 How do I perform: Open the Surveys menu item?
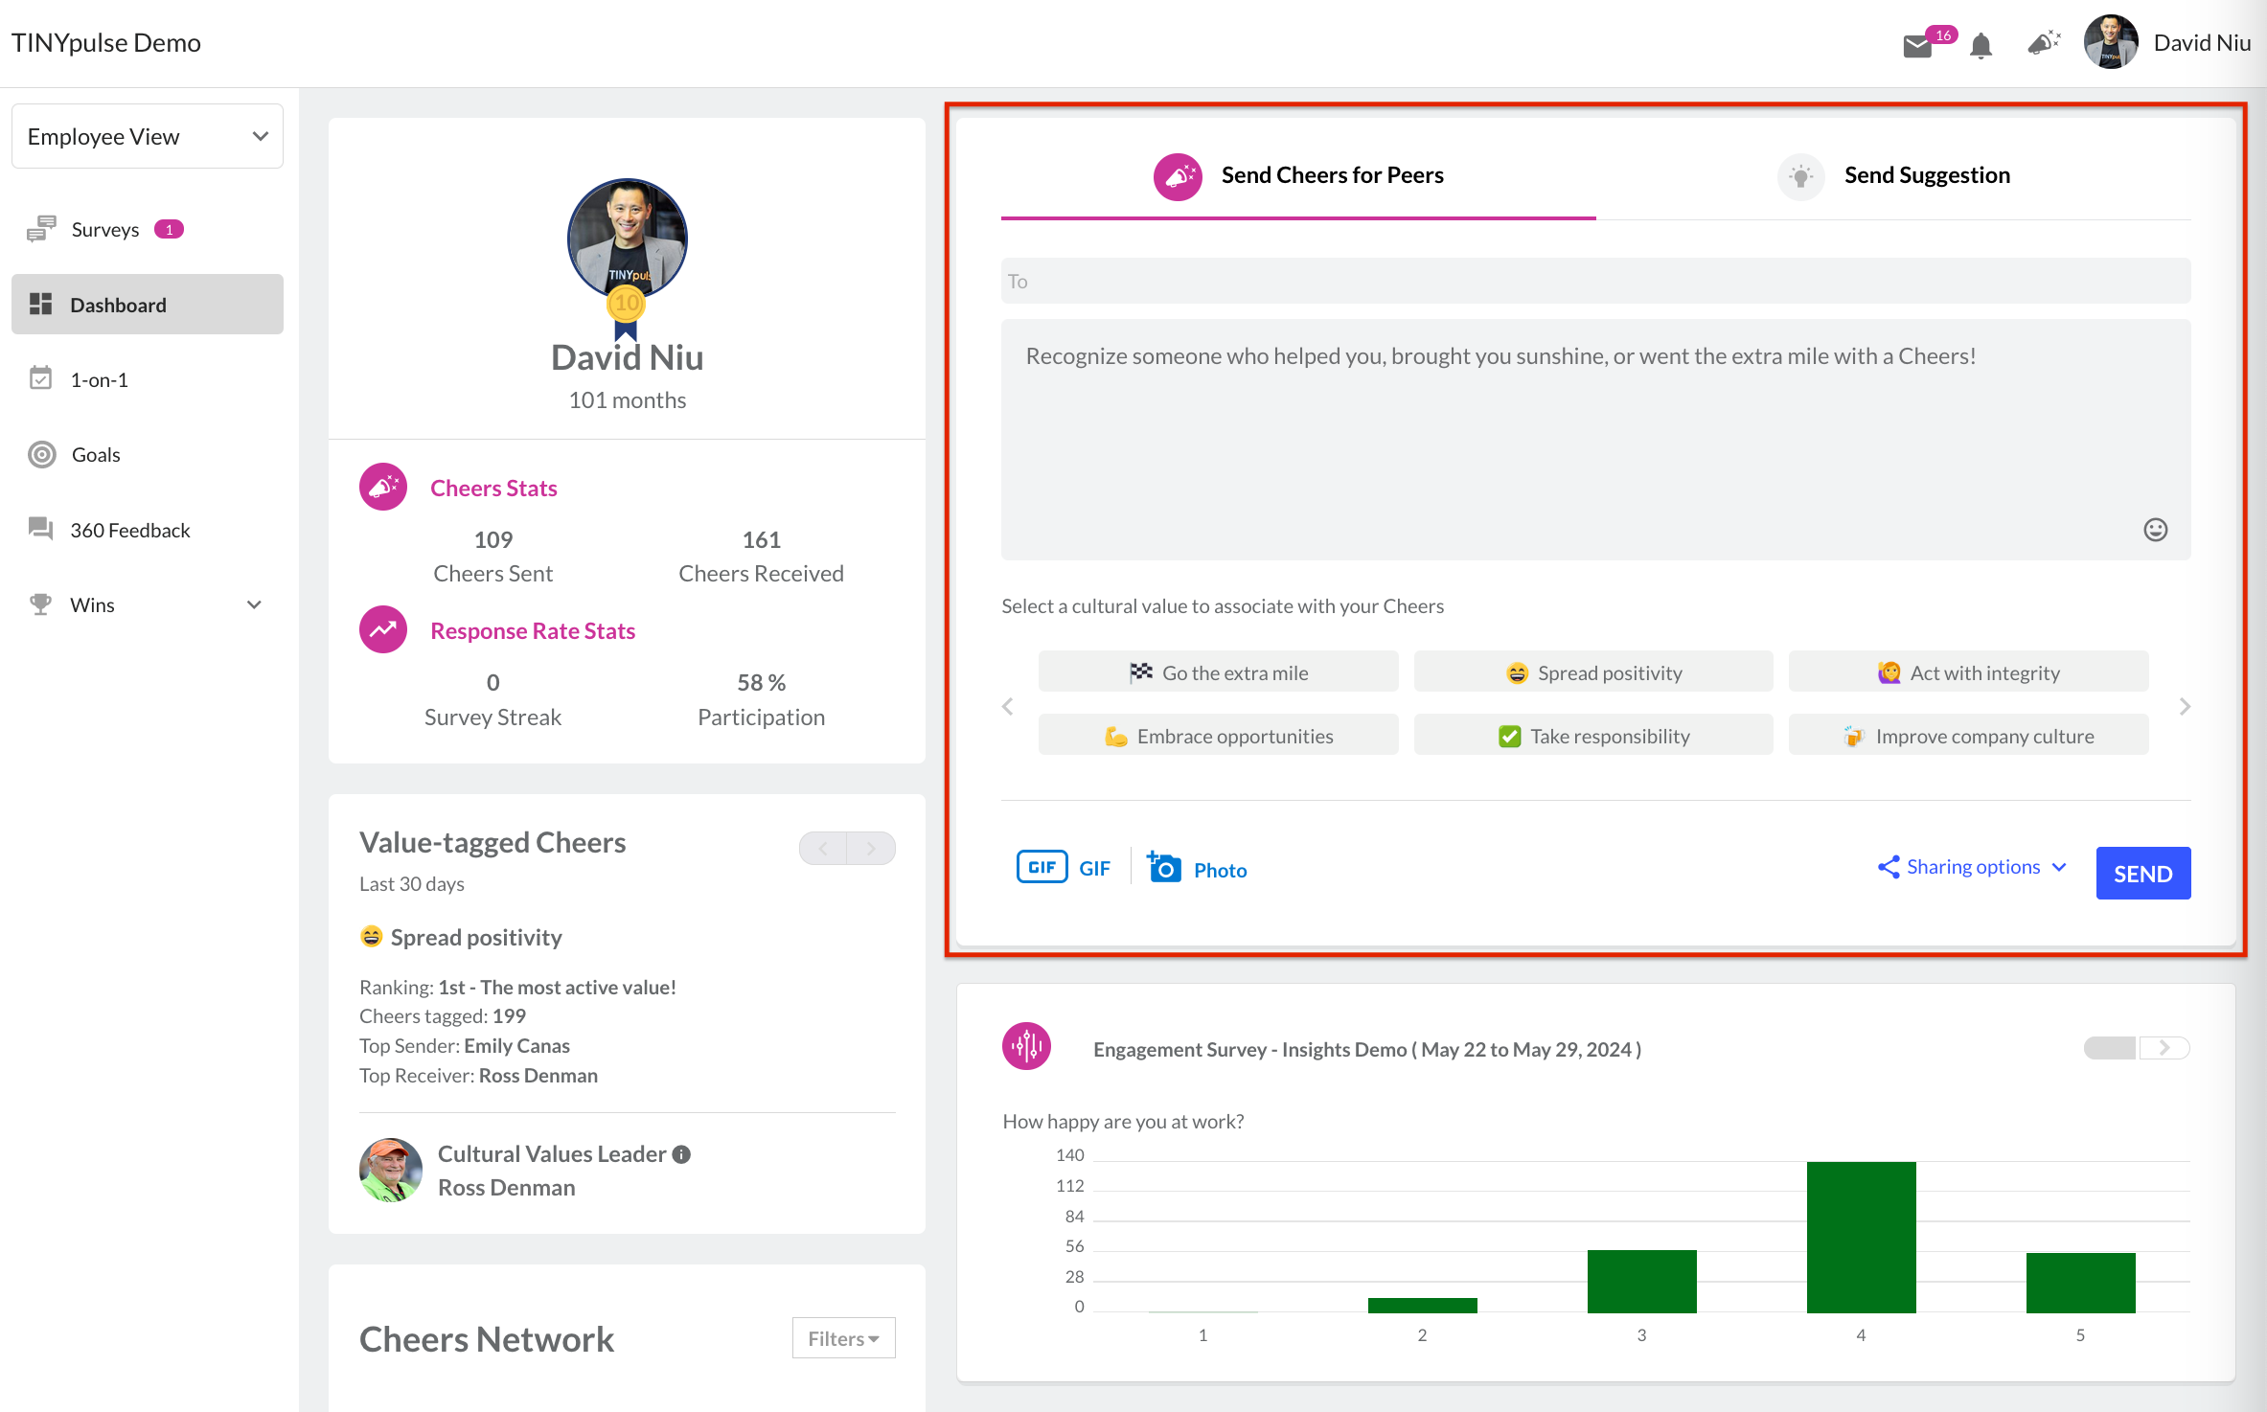pos(148,229)
